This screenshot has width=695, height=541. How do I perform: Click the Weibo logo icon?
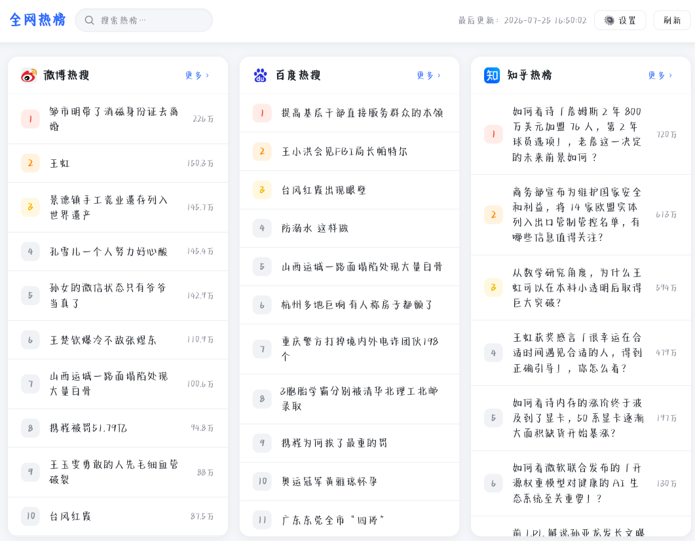coord(29,75)
